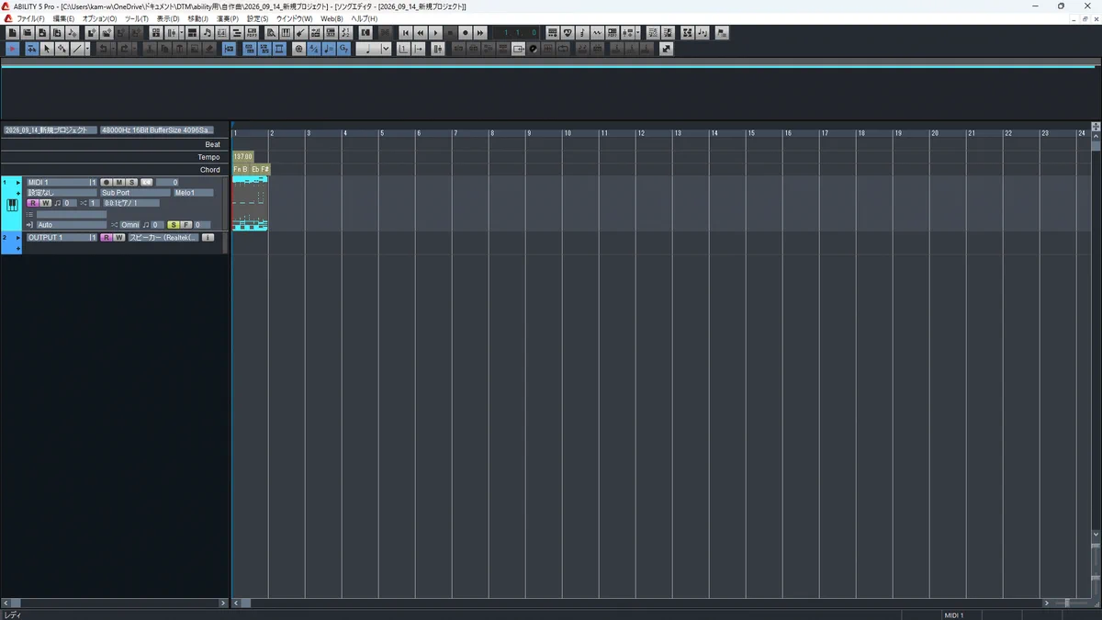Click the redo arrow icon
Screen dimensions: 1102x620
(124, 49)
